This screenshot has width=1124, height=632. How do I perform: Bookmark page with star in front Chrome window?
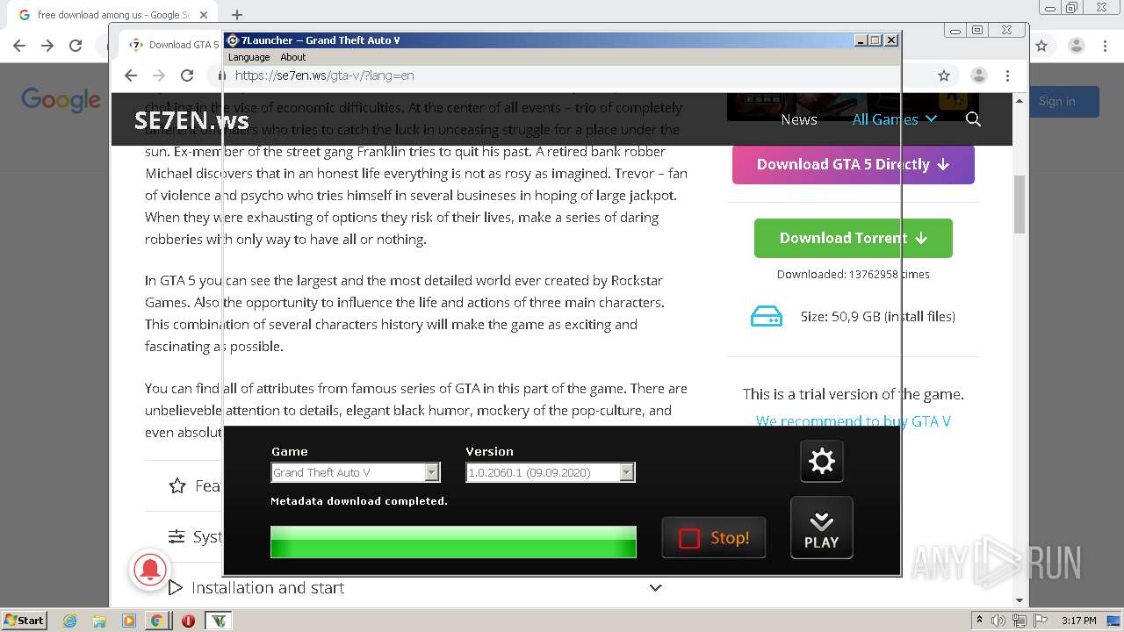944,75
